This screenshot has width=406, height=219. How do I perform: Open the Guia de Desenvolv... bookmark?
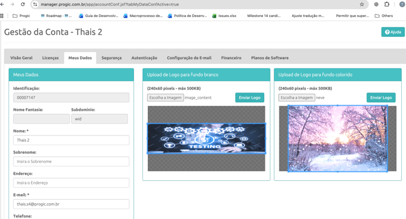[98, 16]
